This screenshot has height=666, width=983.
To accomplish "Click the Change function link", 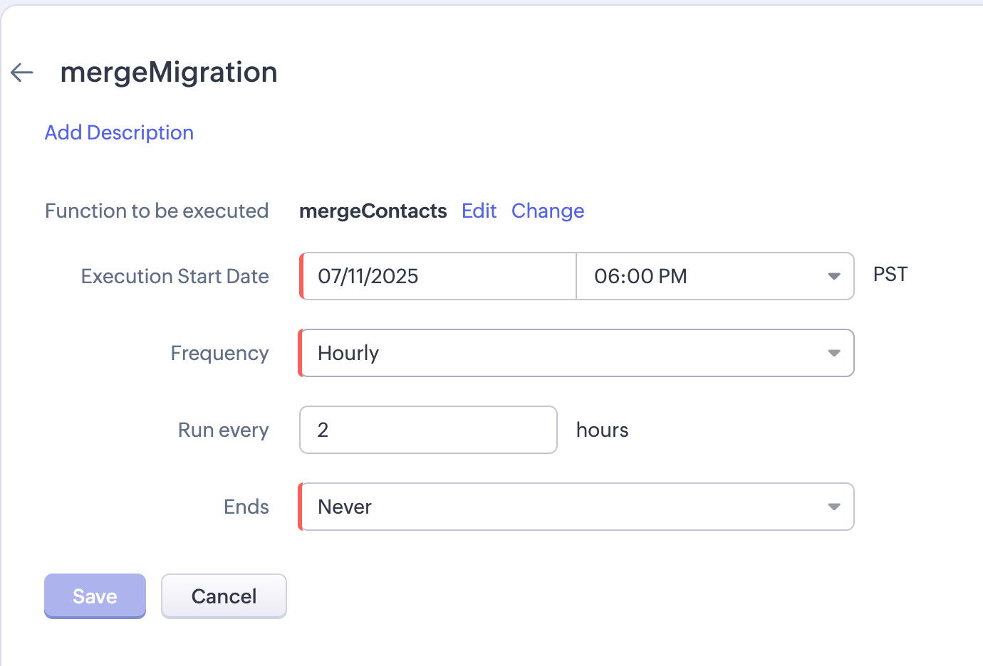I will 548,211.
